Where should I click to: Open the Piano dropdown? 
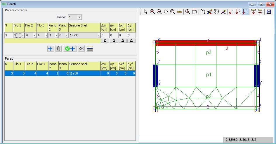[x=80, y=17]
